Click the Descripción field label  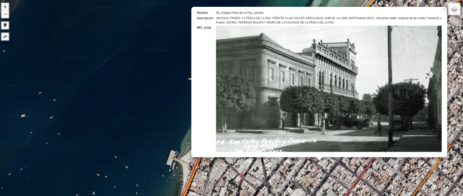[x=205, y=18]
